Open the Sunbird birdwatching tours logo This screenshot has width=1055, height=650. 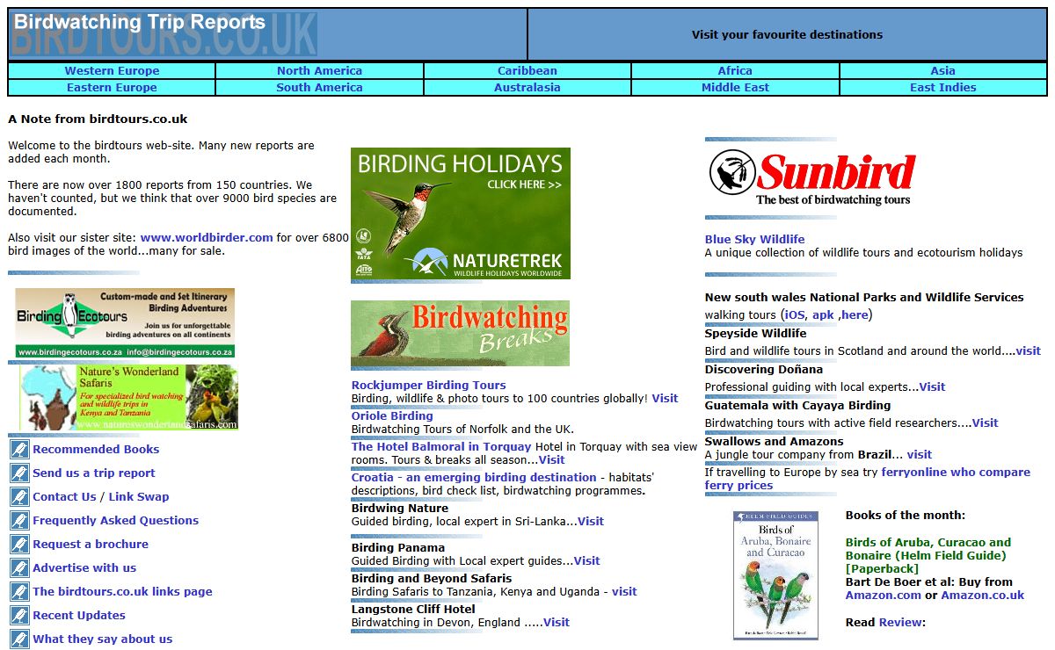[x=813, y=177]
